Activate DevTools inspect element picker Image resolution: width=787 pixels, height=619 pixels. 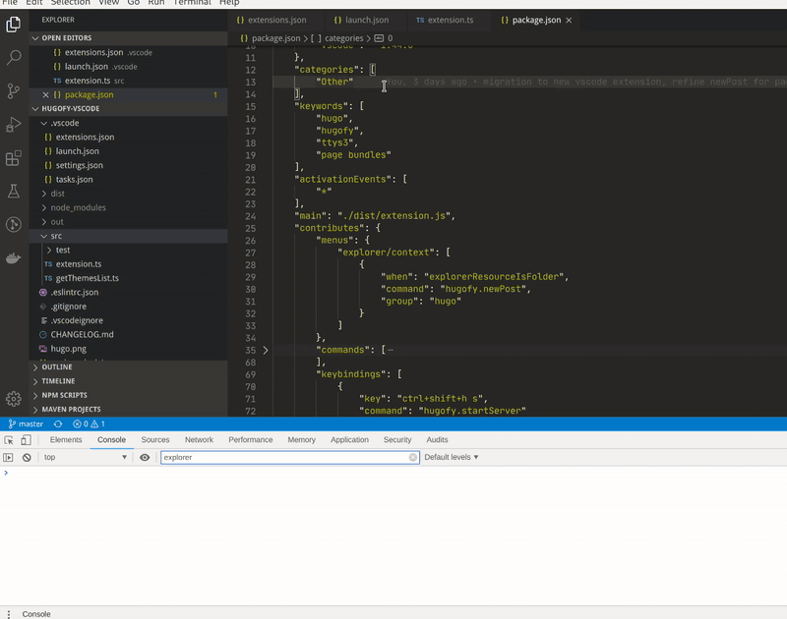click(x=9, y=440)
